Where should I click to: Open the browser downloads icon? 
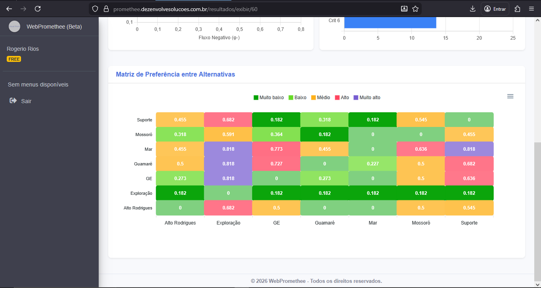pyautogui.click(x=472, y=9)
